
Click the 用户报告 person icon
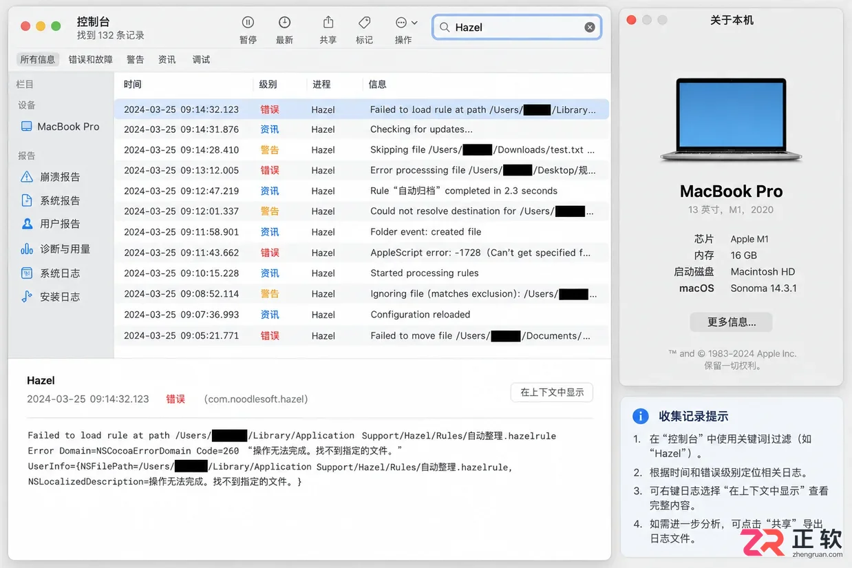click(27, 224)
